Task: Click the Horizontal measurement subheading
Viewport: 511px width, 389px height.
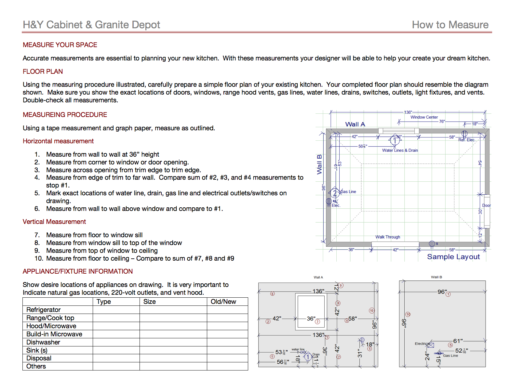Action: [x=58, y=141]
